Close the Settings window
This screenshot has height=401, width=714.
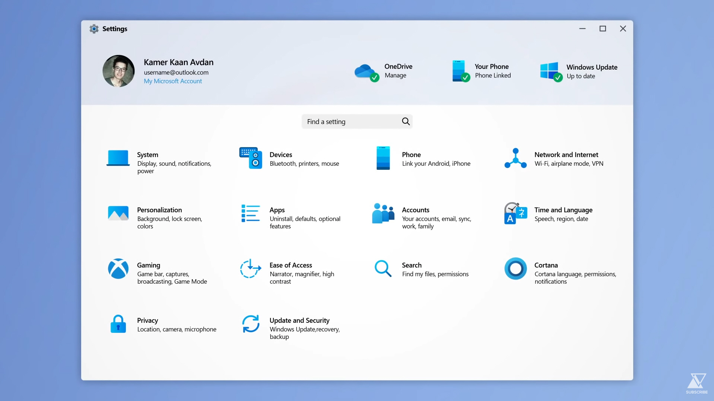pyautogui.click(x=623, y=29)
